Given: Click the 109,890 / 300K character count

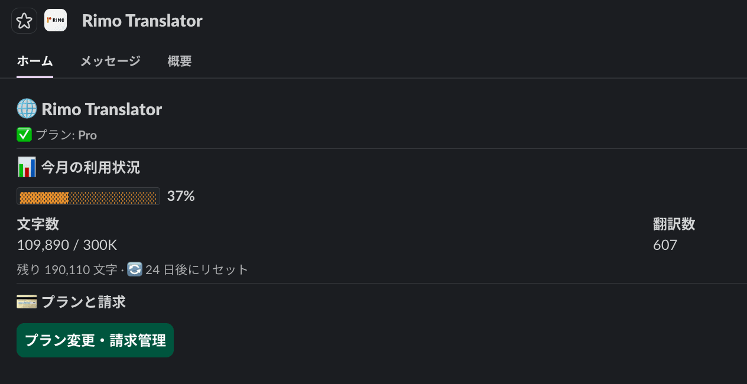Looking at the screenshot, I should click(66, 245).
